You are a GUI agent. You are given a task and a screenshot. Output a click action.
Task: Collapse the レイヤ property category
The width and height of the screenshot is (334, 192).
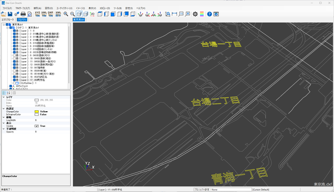click(4, 97)
